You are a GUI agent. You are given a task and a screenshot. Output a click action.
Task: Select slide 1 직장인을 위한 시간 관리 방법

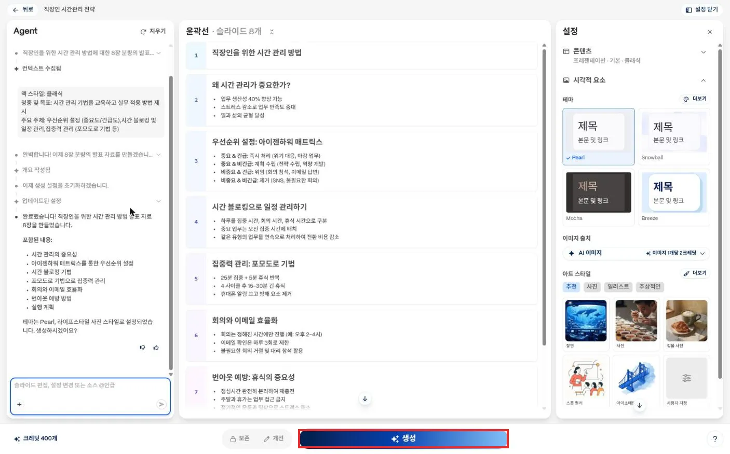pos(361,55)
